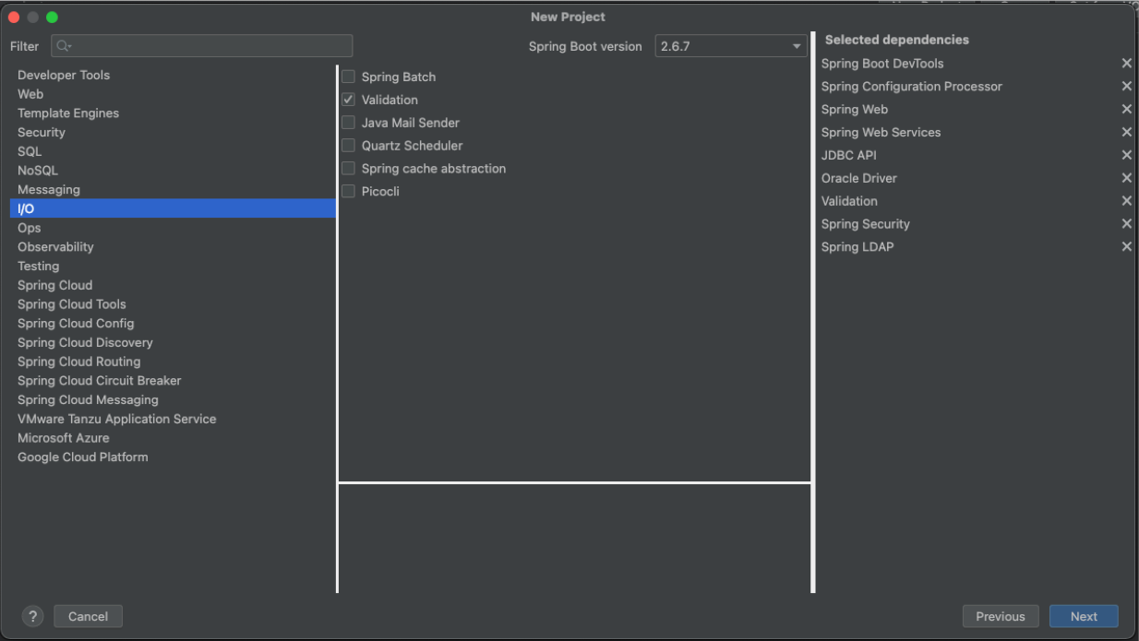Enable the Spring Batch checkbox
Viewport: 1139px width, 641px height.
[x=348, y=77]
